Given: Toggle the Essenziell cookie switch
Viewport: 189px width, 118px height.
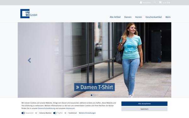Looking at the screenshot, I should (x=23, y=113).
